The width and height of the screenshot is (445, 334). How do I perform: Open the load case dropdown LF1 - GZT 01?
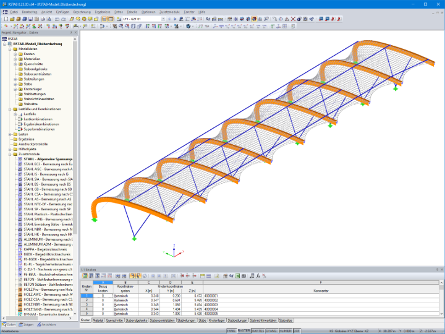pyautogui.click(x=163, y=19)
